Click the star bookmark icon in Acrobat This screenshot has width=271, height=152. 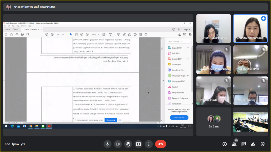[x=11, y=35]
